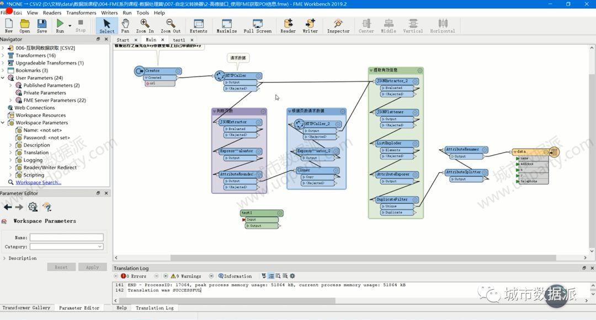Go forward in Parameter Editor
The image size is (596, 320).
(x=19, y=207)
